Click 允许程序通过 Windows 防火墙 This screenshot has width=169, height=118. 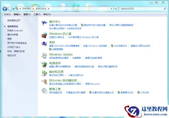(83, 37)
